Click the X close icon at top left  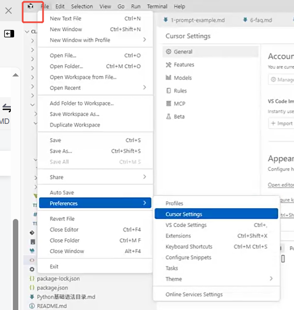[8, 10]
